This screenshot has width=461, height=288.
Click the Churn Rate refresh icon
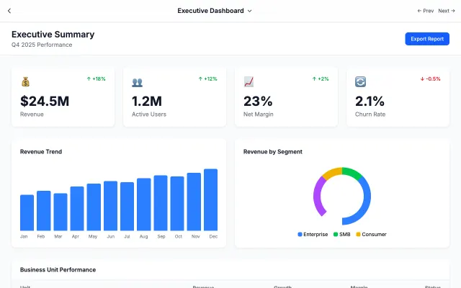pos(360,81)
